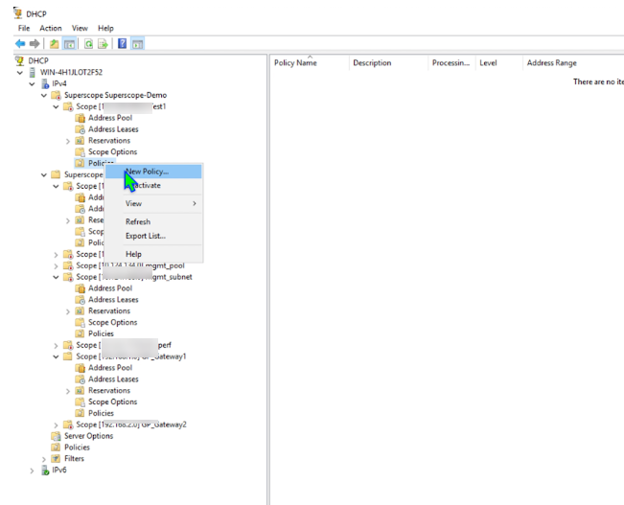Click the Export List toolbar icon

[x=103, y=44]
